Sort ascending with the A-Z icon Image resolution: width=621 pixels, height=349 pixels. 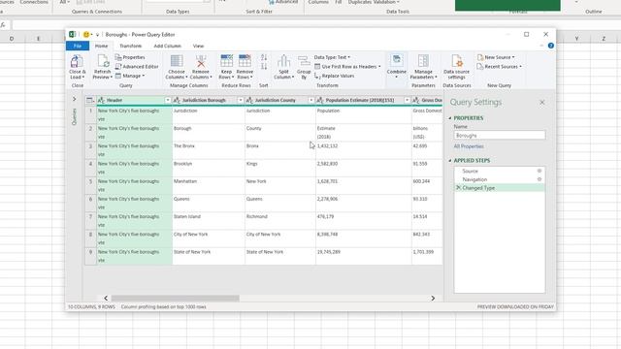pos(264,58)
